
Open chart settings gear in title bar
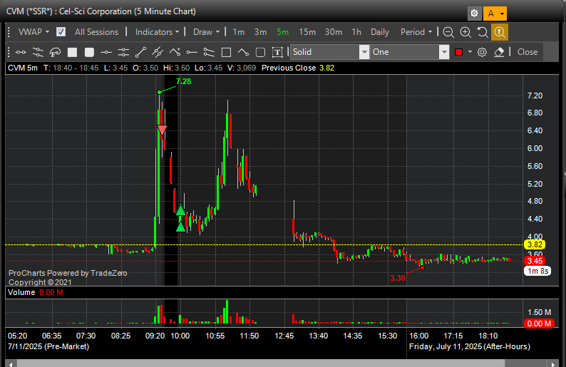[x=474, y=14]
